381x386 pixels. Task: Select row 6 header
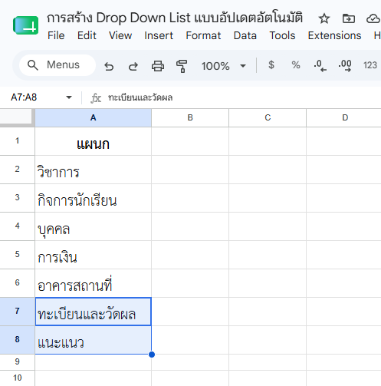[17, 283]
